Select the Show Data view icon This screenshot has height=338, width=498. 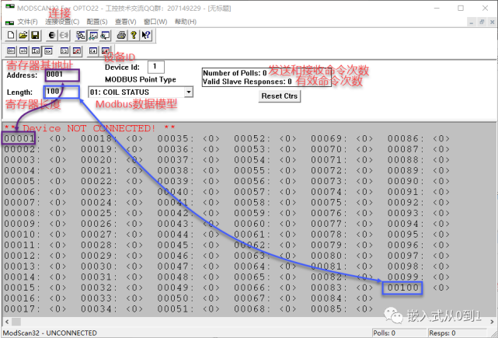point(92,35)
